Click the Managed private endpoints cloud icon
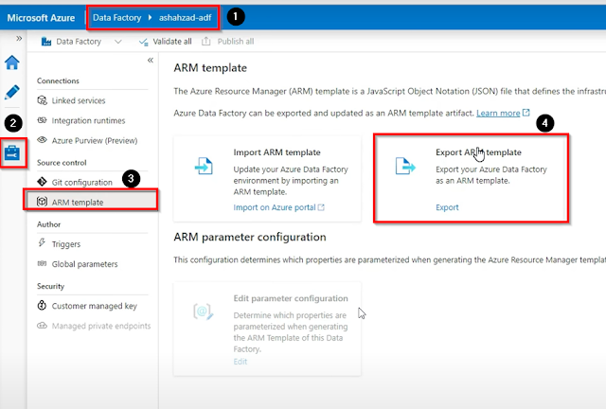606x409 pixels. pos(42,326)
